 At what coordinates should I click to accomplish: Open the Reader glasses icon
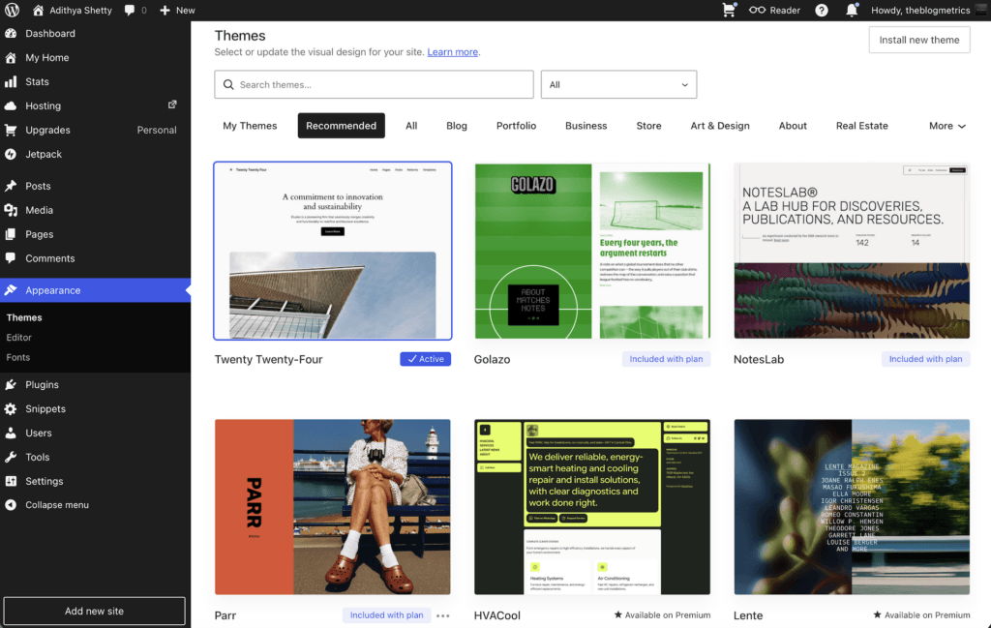757,10
